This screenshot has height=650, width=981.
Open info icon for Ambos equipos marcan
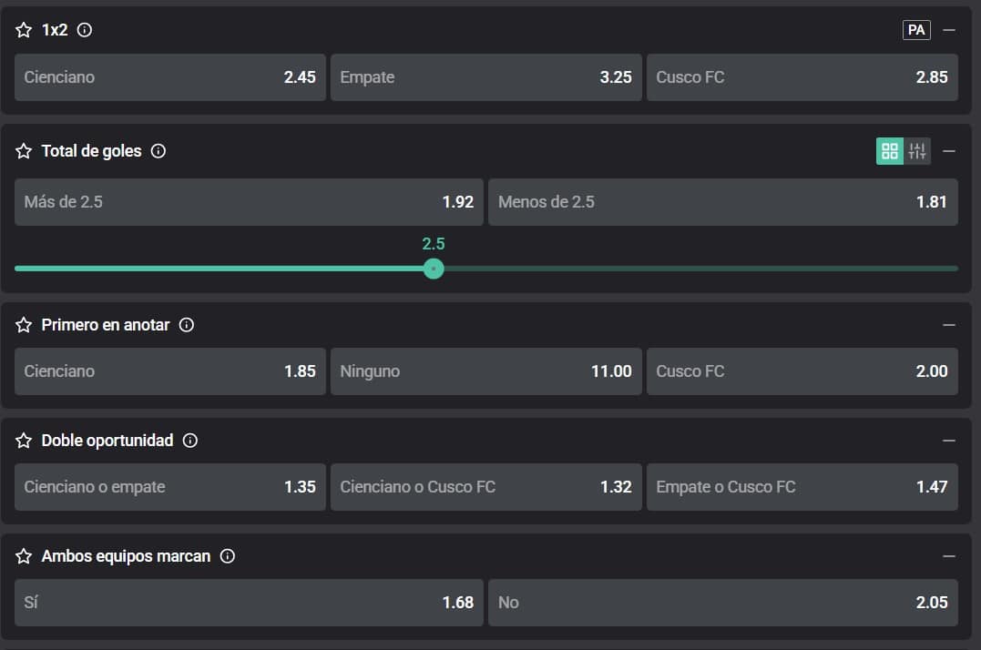[x=228, y=556]
